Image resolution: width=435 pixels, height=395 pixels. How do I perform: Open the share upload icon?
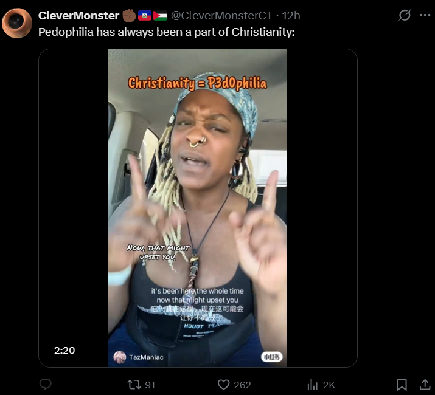click(x=425, y=385)
